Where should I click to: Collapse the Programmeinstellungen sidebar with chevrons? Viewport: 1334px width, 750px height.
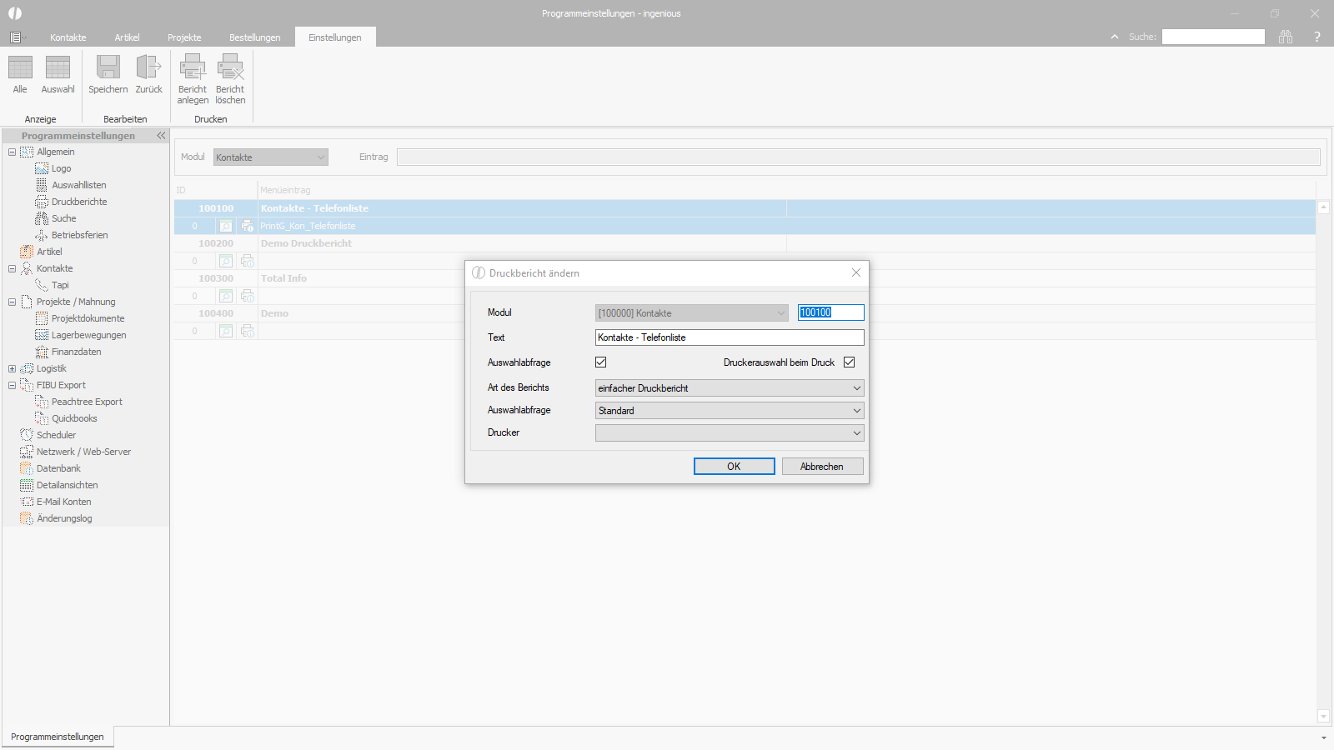pyautogui.click(x=161, y=135)
